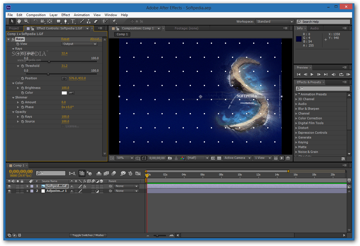Open the Composition menu
360x246 pixels.
[x=36, y=15]
